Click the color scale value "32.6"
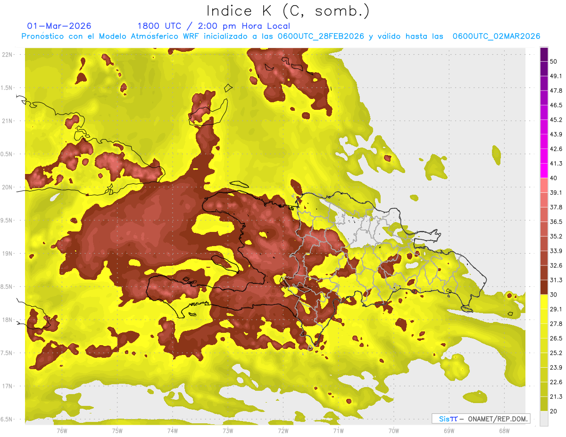Screen dimensions: 566x437 point(556,265)
